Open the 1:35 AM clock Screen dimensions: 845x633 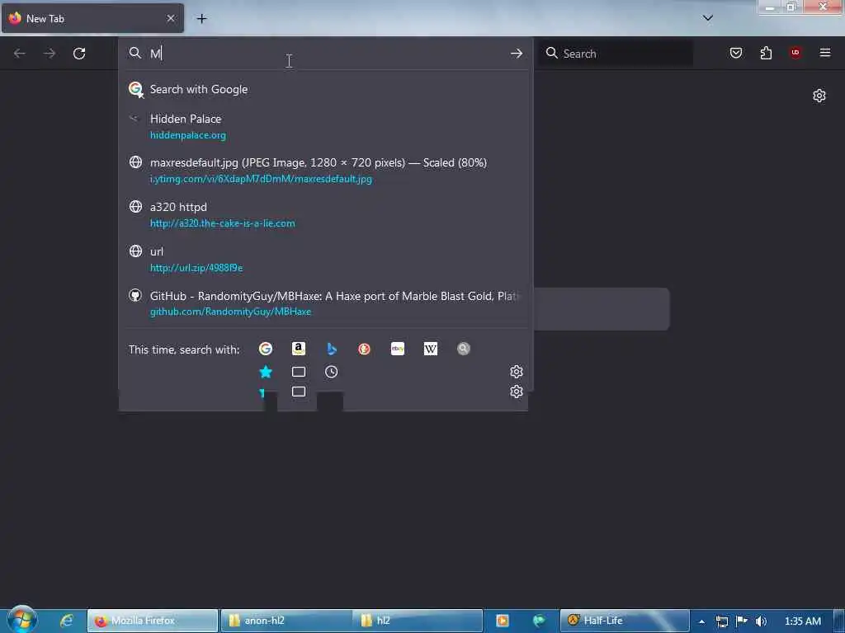click(802, 621)
